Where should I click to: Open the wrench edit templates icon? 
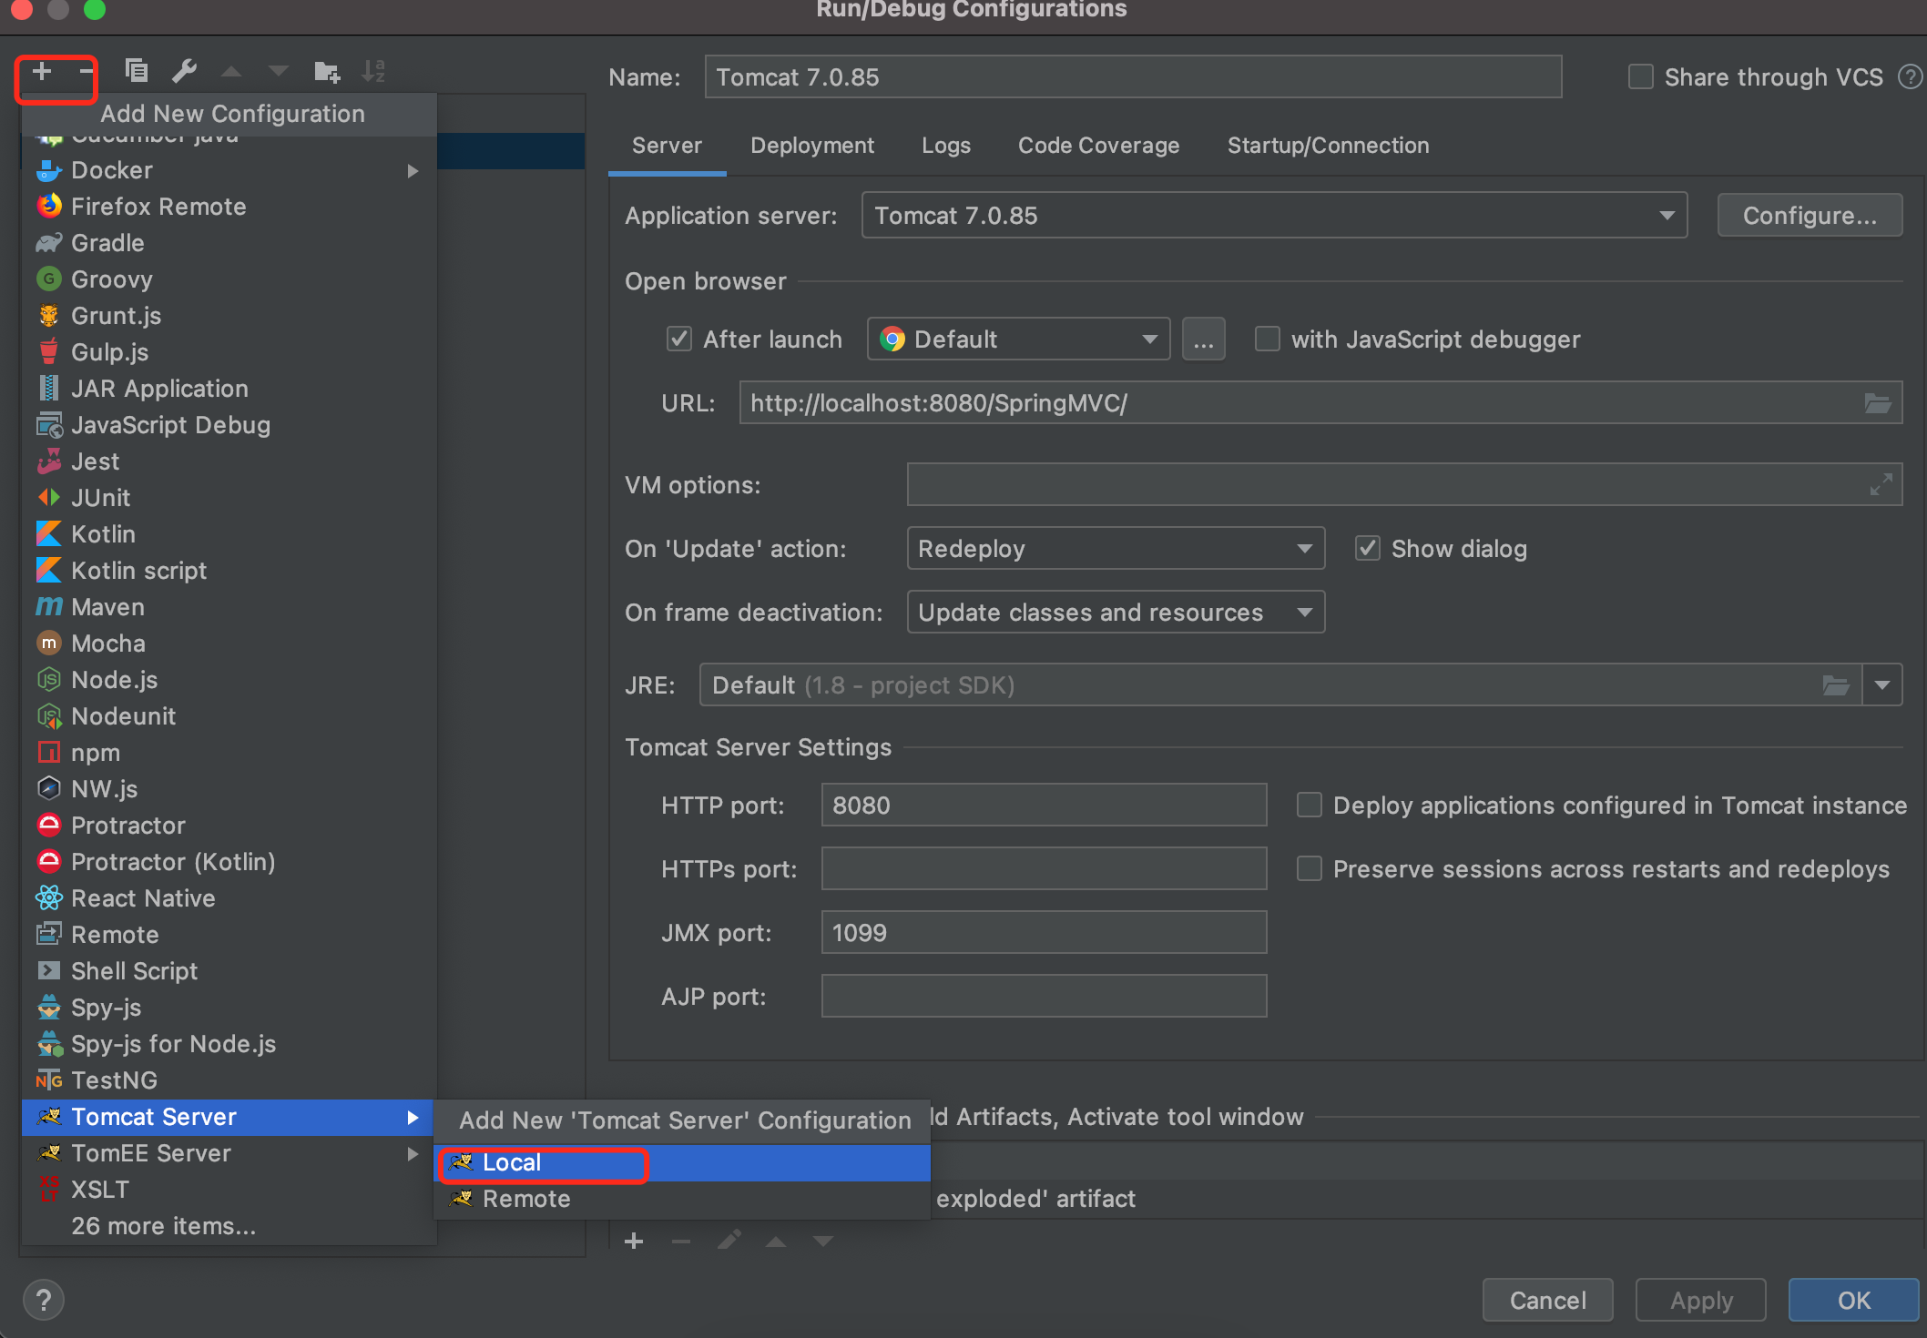185,70
